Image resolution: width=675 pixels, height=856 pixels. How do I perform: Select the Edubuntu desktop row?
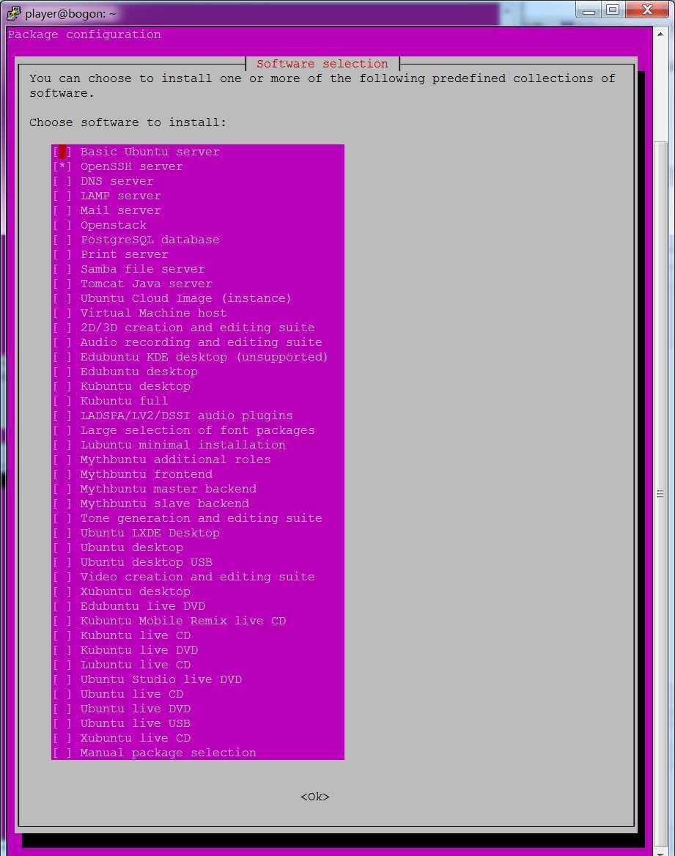coord(198,372)
